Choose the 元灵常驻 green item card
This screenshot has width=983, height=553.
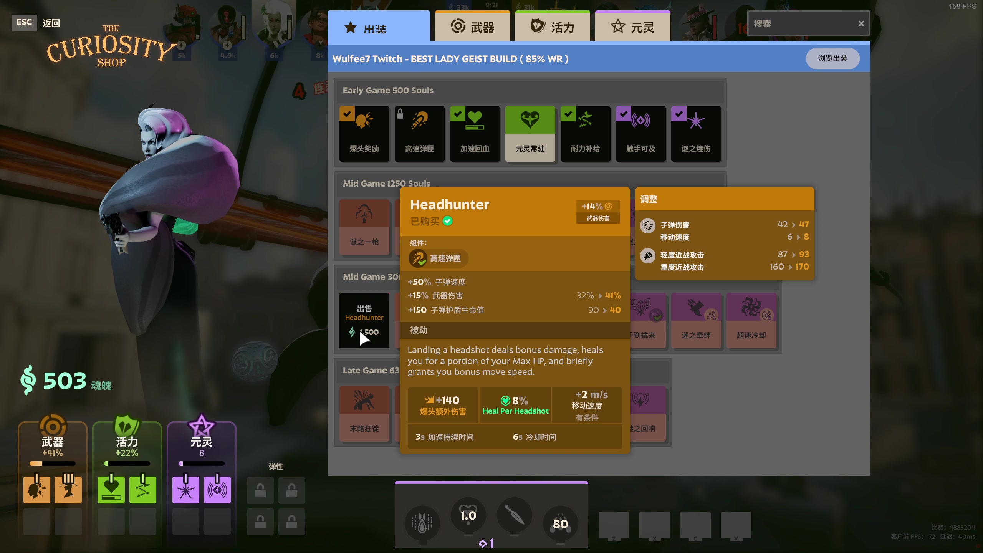pyautogui.click(x=530, y=133)
